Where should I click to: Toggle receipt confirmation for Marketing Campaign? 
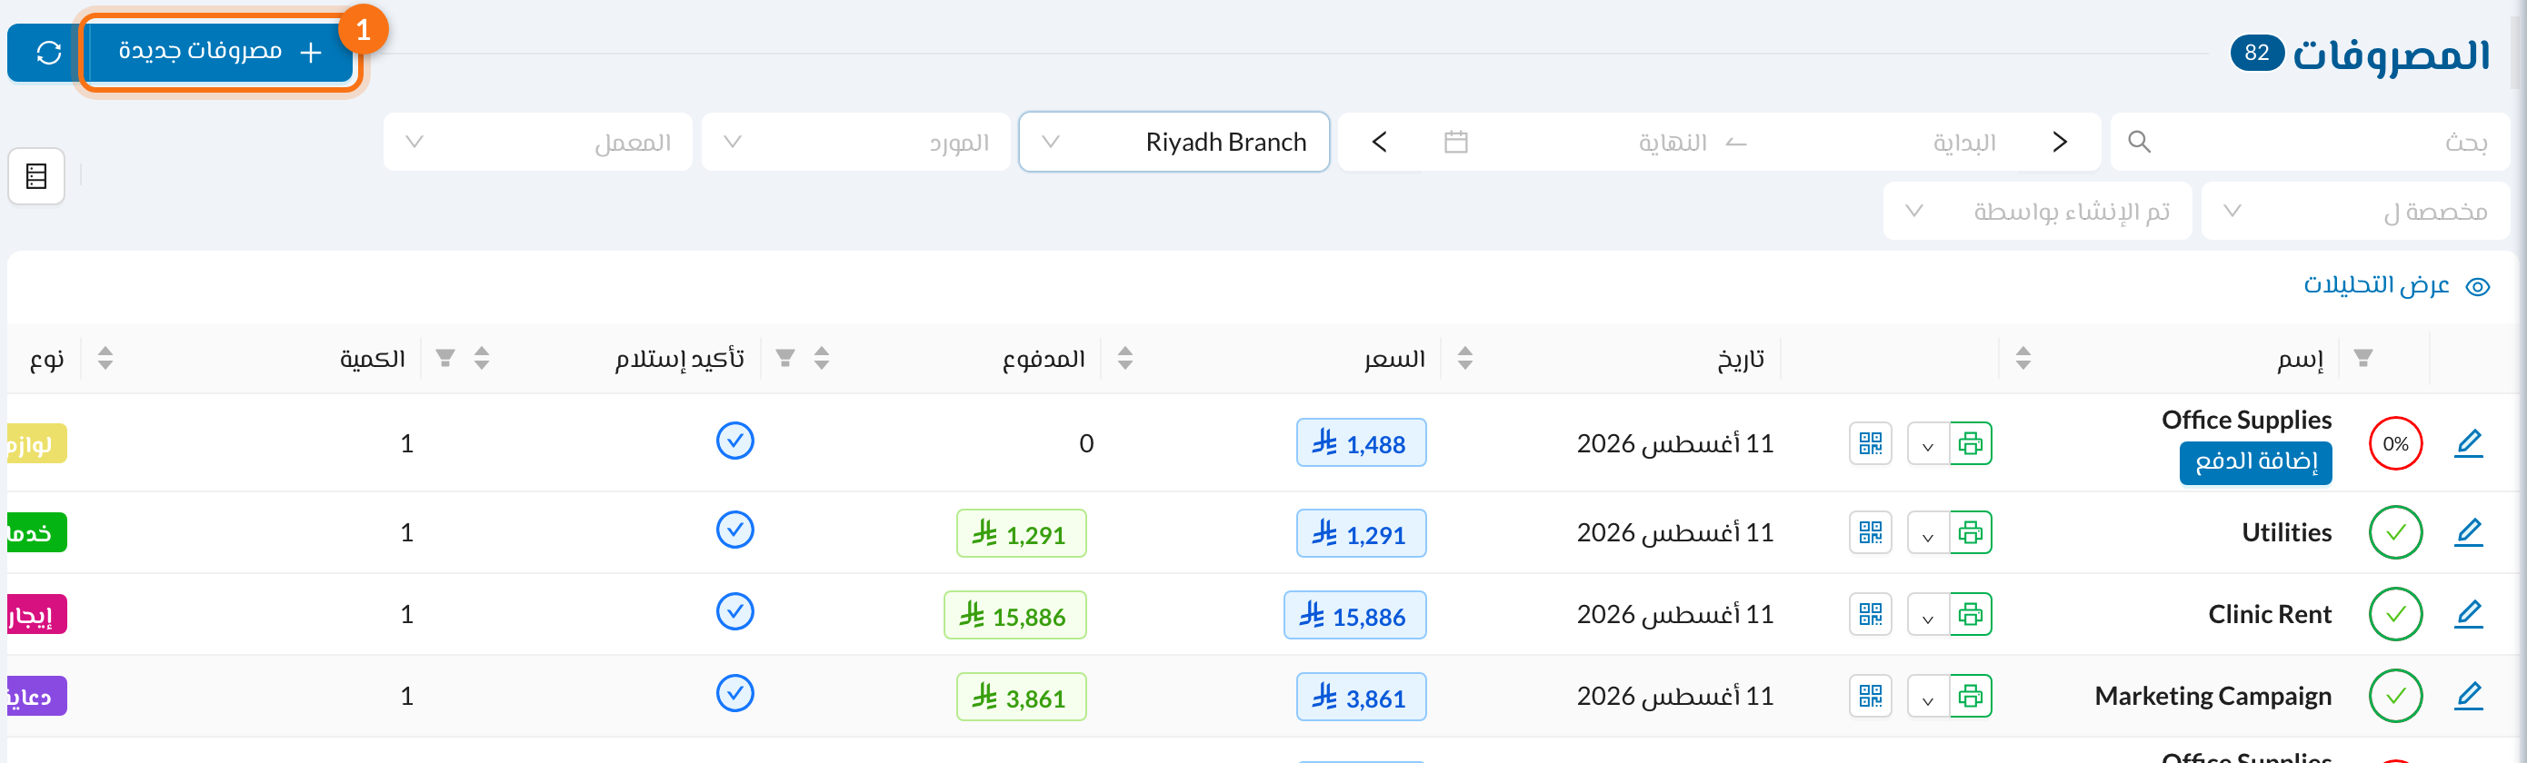(x=734, y=693)
